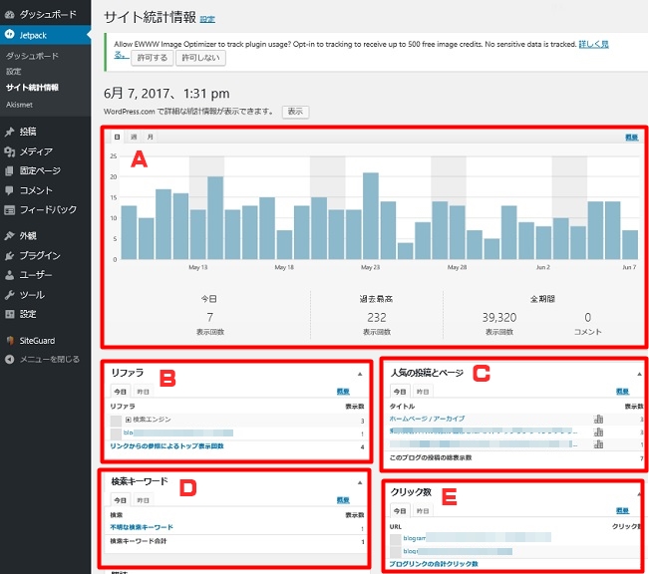Click ブログリンクの合計クリック数 text
Viewport: 649px width, 574px height.
pos(434,564)
